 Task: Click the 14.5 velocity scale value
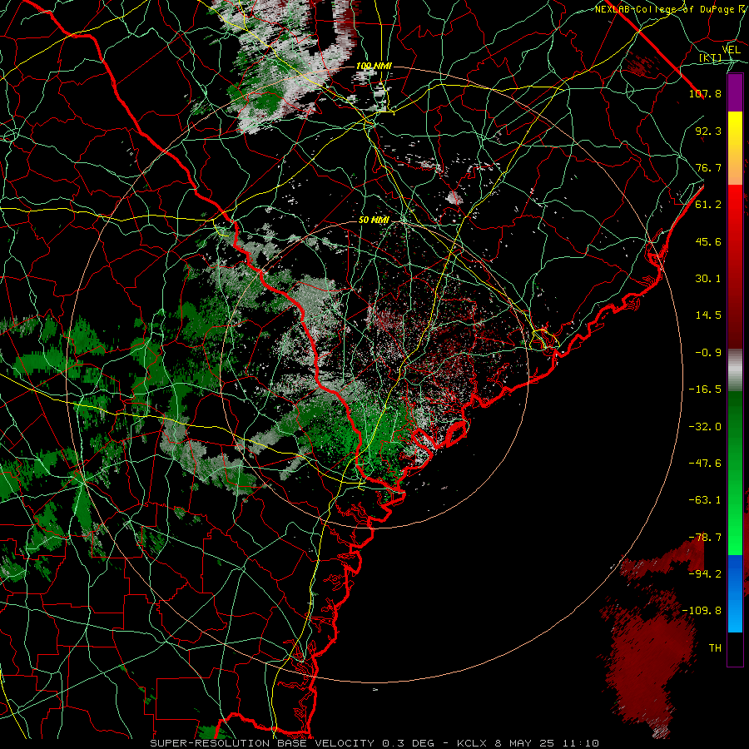[x=708, y=315]
